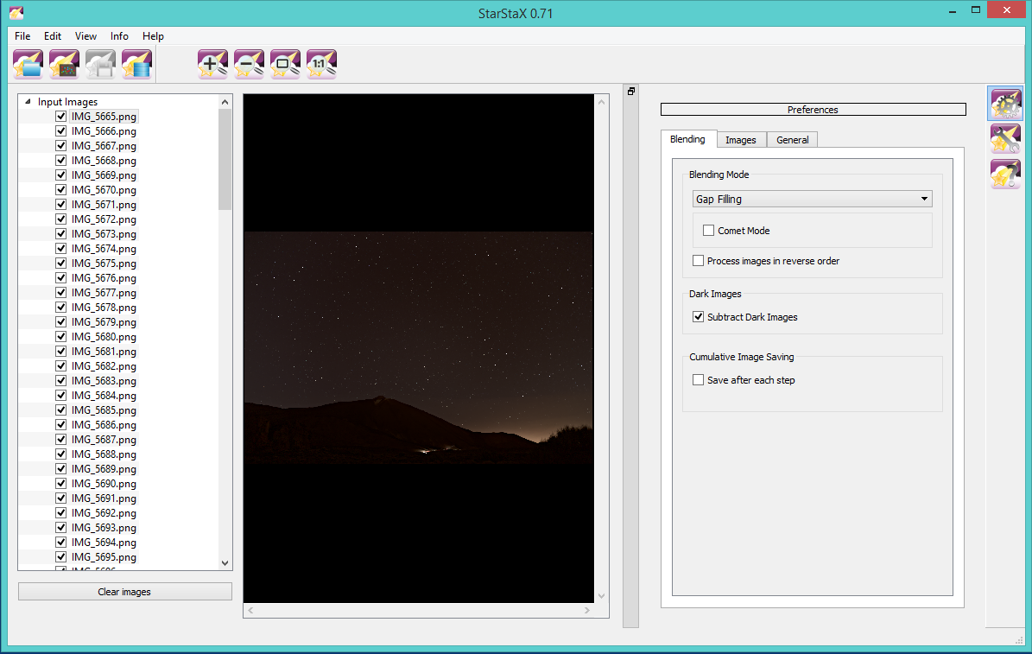This screenshot has width=1032, height=654.
Task: Uncheck IMG_5682.png checkbox
Action: [x=61, y=366]
